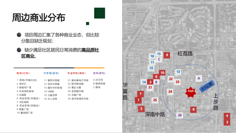Select legend entry 君尚(华强北店)
The image size is (236, 133).
[27, 80]
